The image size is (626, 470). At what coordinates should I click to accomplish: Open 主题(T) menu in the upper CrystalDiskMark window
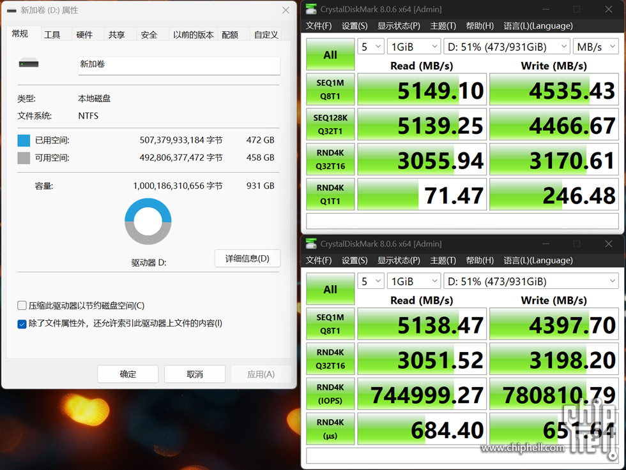pos(443,26)
